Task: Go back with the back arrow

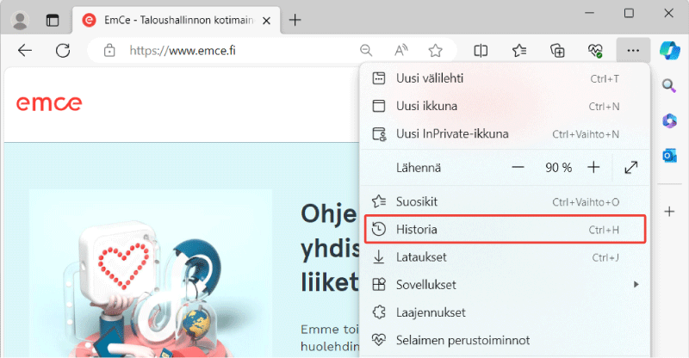Action: pyautogui.click(x=25, y=51)
